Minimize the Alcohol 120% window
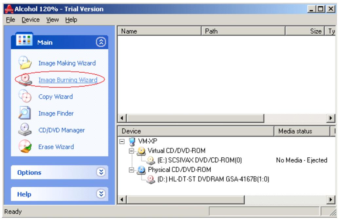339x219 pixels. tap(311, 9)
